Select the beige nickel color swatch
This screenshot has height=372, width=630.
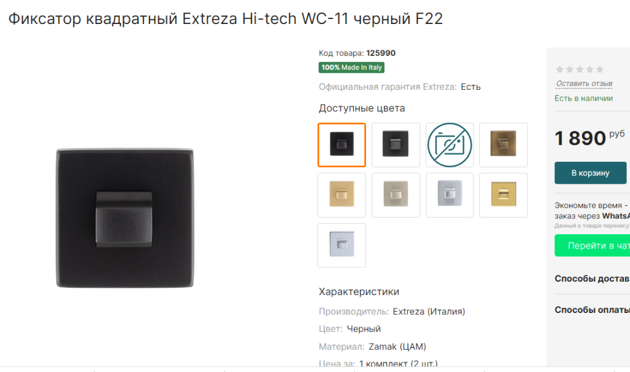pyautogui.click(x=396, y=195)
